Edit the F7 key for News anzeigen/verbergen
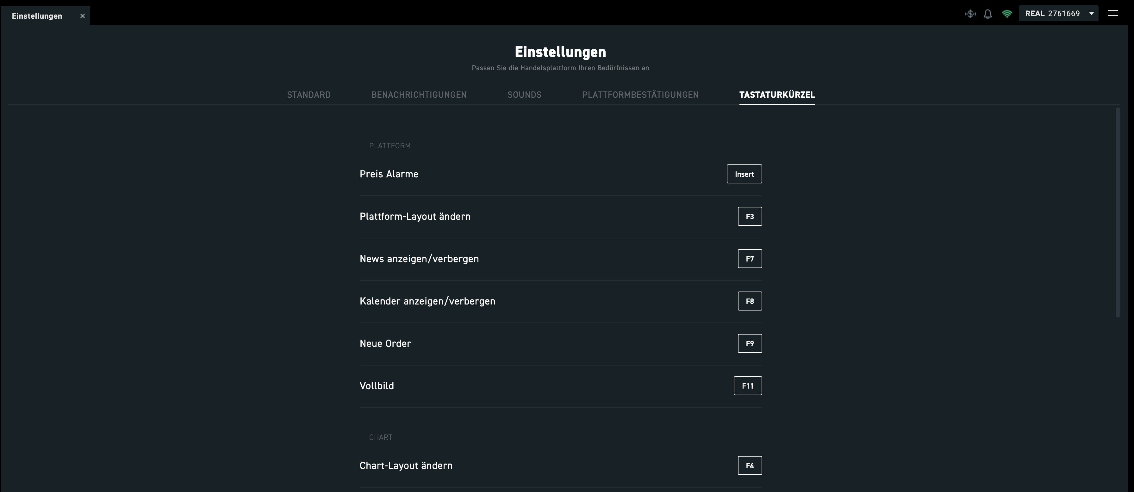Screen dimensions: 1134x492 [x=750, y=259]
